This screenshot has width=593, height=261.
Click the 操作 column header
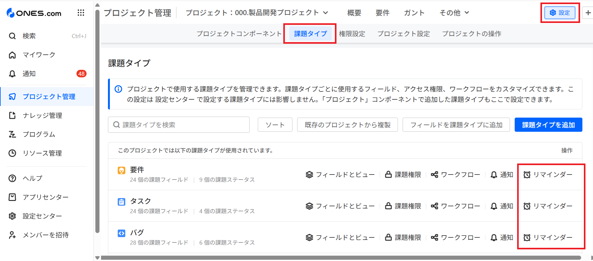(x=567, y=151)
